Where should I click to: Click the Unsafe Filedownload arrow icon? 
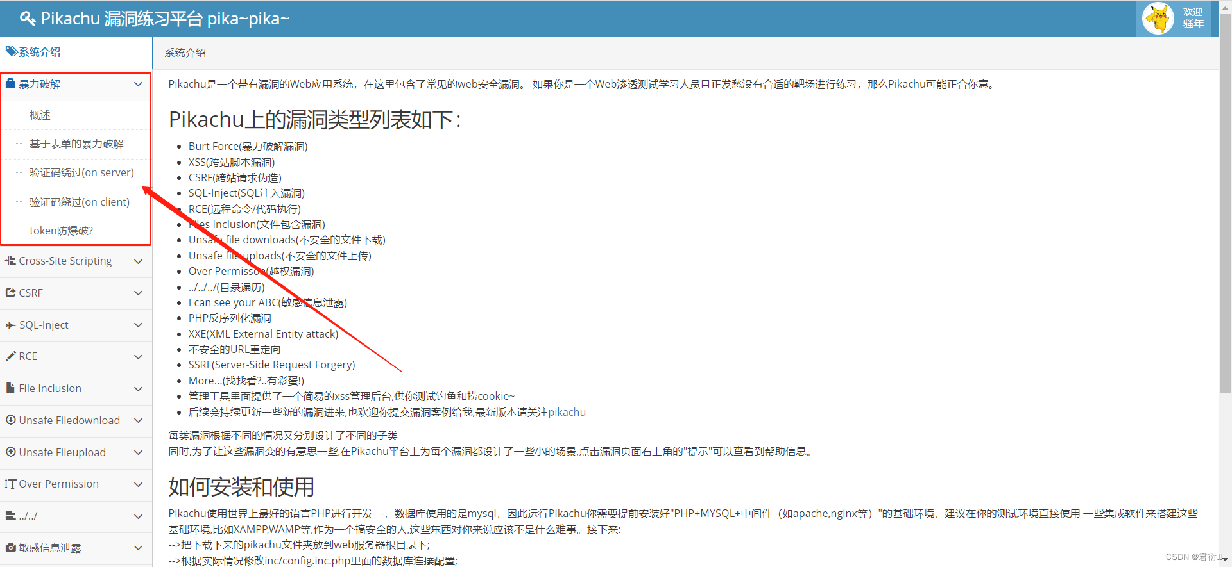[x=10, y=420]
